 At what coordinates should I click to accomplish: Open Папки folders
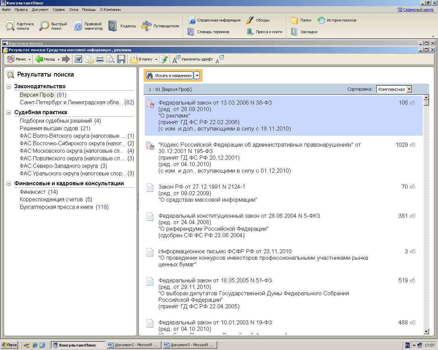pyautogui.click(x=301, y=20)
